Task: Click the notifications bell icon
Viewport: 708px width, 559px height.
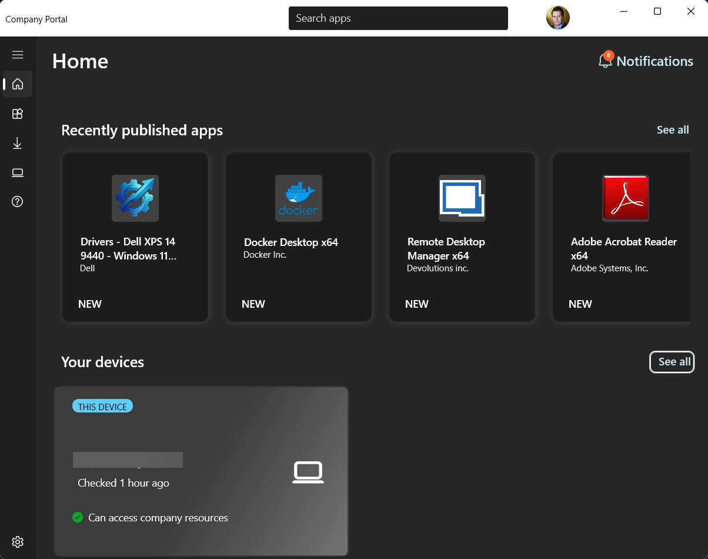Action: 605,61
